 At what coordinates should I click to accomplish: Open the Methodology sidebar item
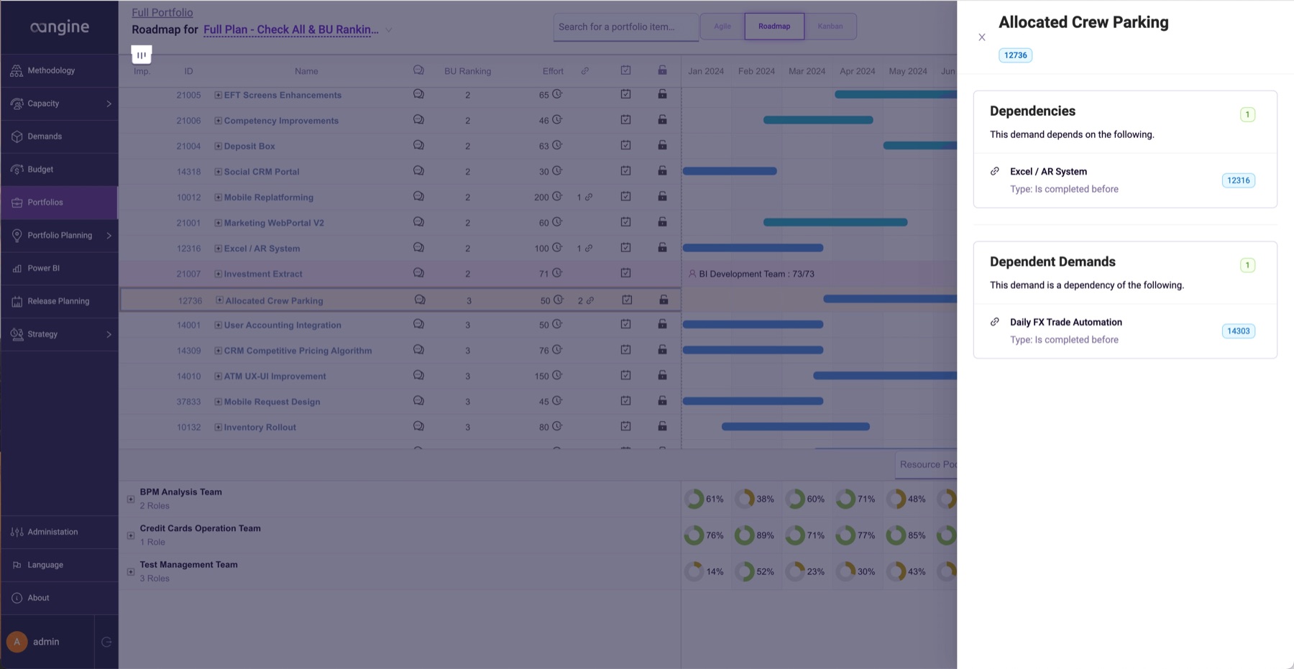click(x=59, y=70)
